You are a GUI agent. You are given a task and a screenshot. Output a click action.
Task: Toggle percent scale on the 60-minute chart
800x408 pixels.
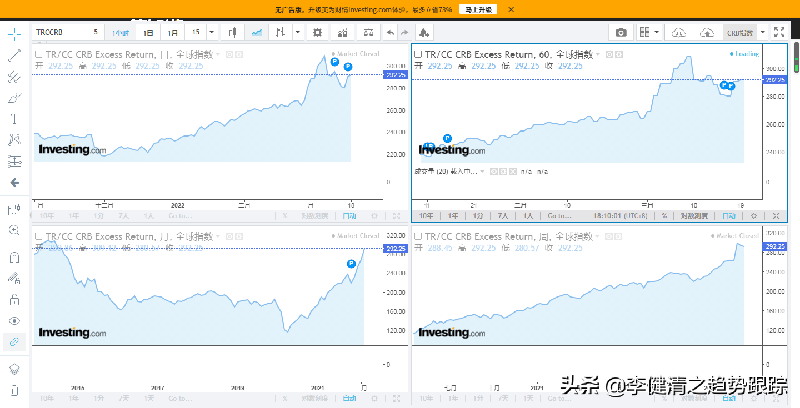664,216
